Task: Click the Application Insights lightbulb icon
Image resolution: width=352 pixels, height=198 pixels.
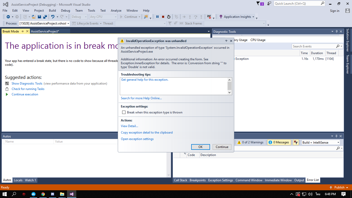Action: point(221,17)
